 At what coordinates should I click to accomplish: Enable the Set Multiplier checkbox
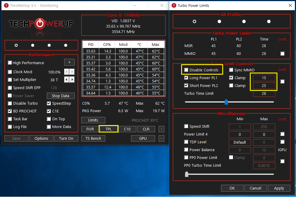(10, 80)
